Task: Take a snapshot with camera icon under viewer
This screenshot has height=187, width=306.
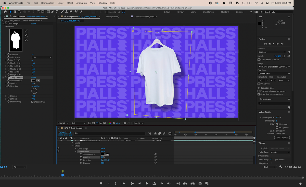Action: 125,123
